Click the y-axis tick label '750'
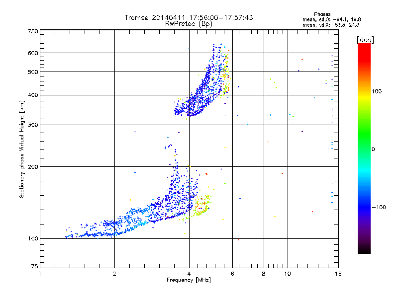 tap(33, 31)
